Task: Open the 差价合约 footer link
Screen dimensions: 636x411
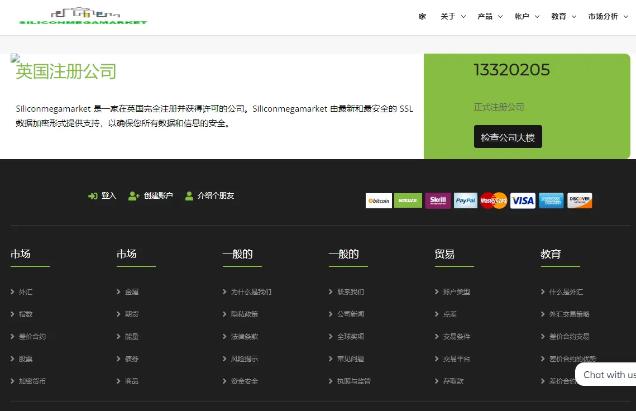Action: click(x=32, y=336)
